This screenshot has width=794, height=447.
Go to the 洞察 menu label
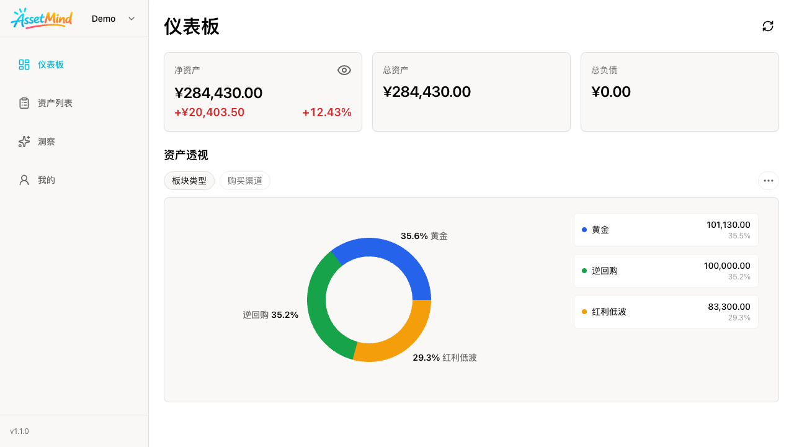pos(47,142)
